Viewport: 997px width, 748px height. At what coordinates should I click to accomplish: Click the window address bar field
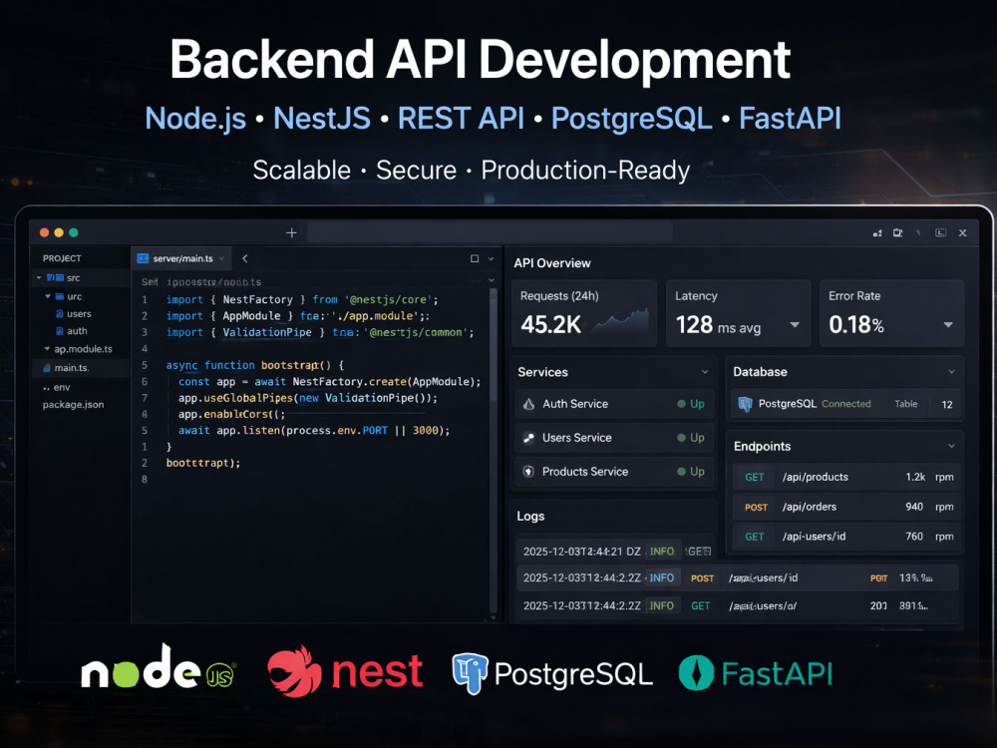490,232
